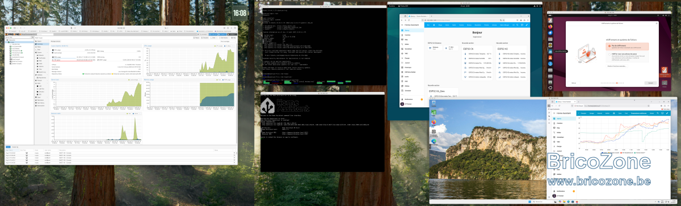Open Shell in the Proxmox node menu

39,49
